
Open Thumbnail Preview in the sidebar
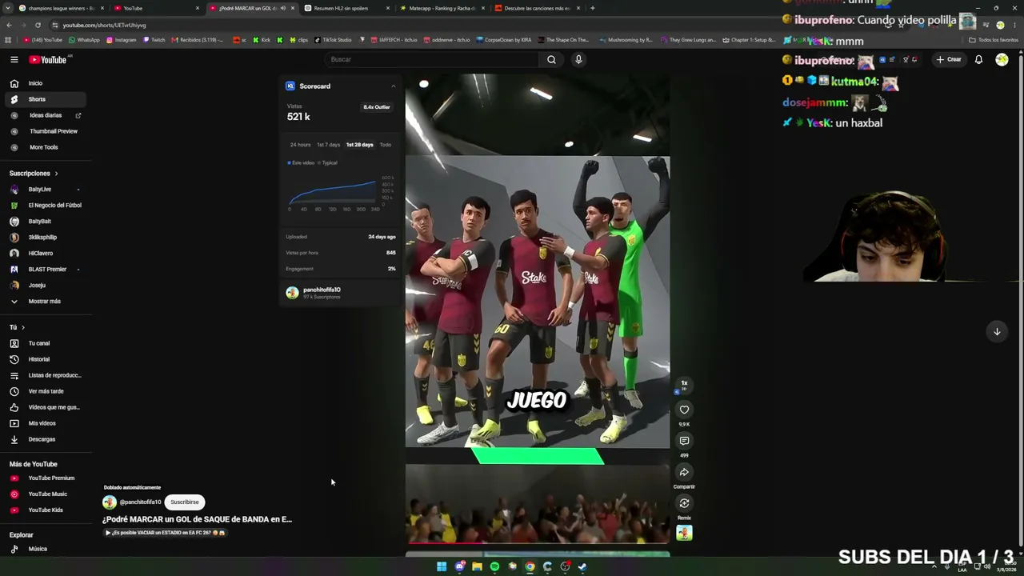[45, 131]
